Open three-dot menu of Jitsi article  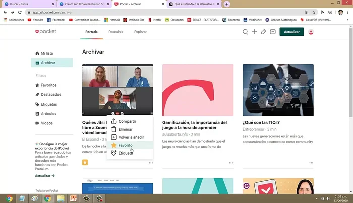pos(151,163)
